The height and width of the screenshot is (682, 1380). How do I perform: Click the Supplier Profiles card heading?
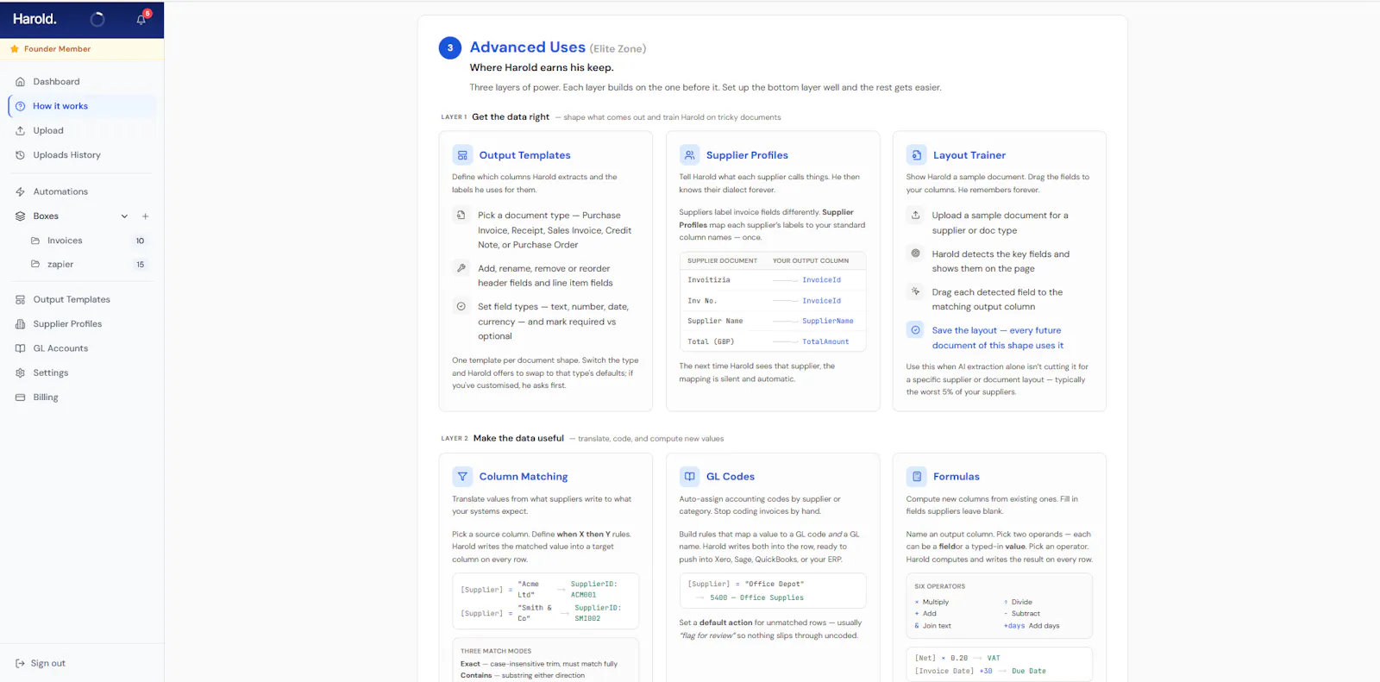[x=747, y=155]
